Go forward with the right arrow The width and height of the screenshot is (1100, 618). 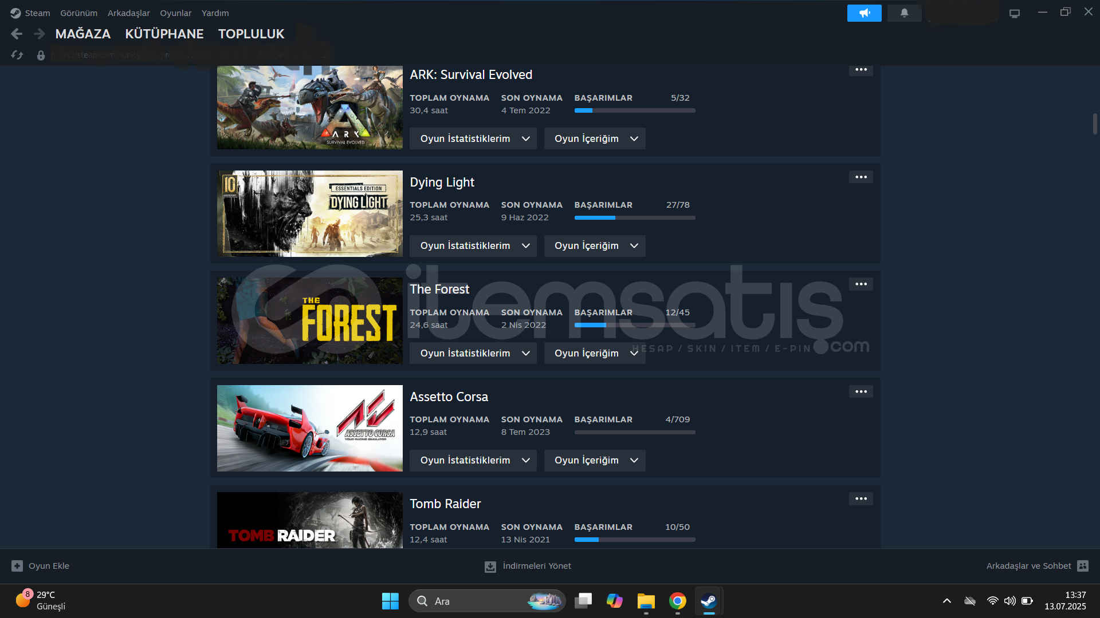click(39, 34)
